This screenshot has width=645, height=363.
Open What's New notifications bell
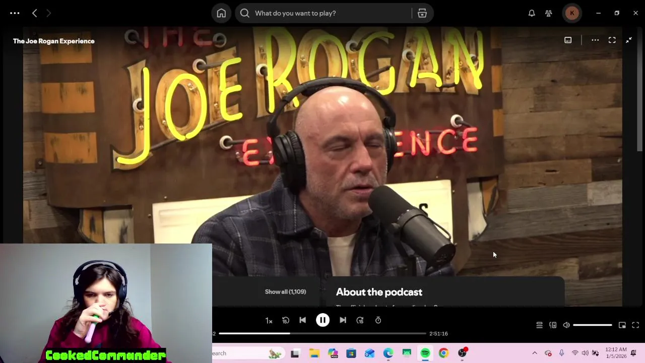[532, 13]
